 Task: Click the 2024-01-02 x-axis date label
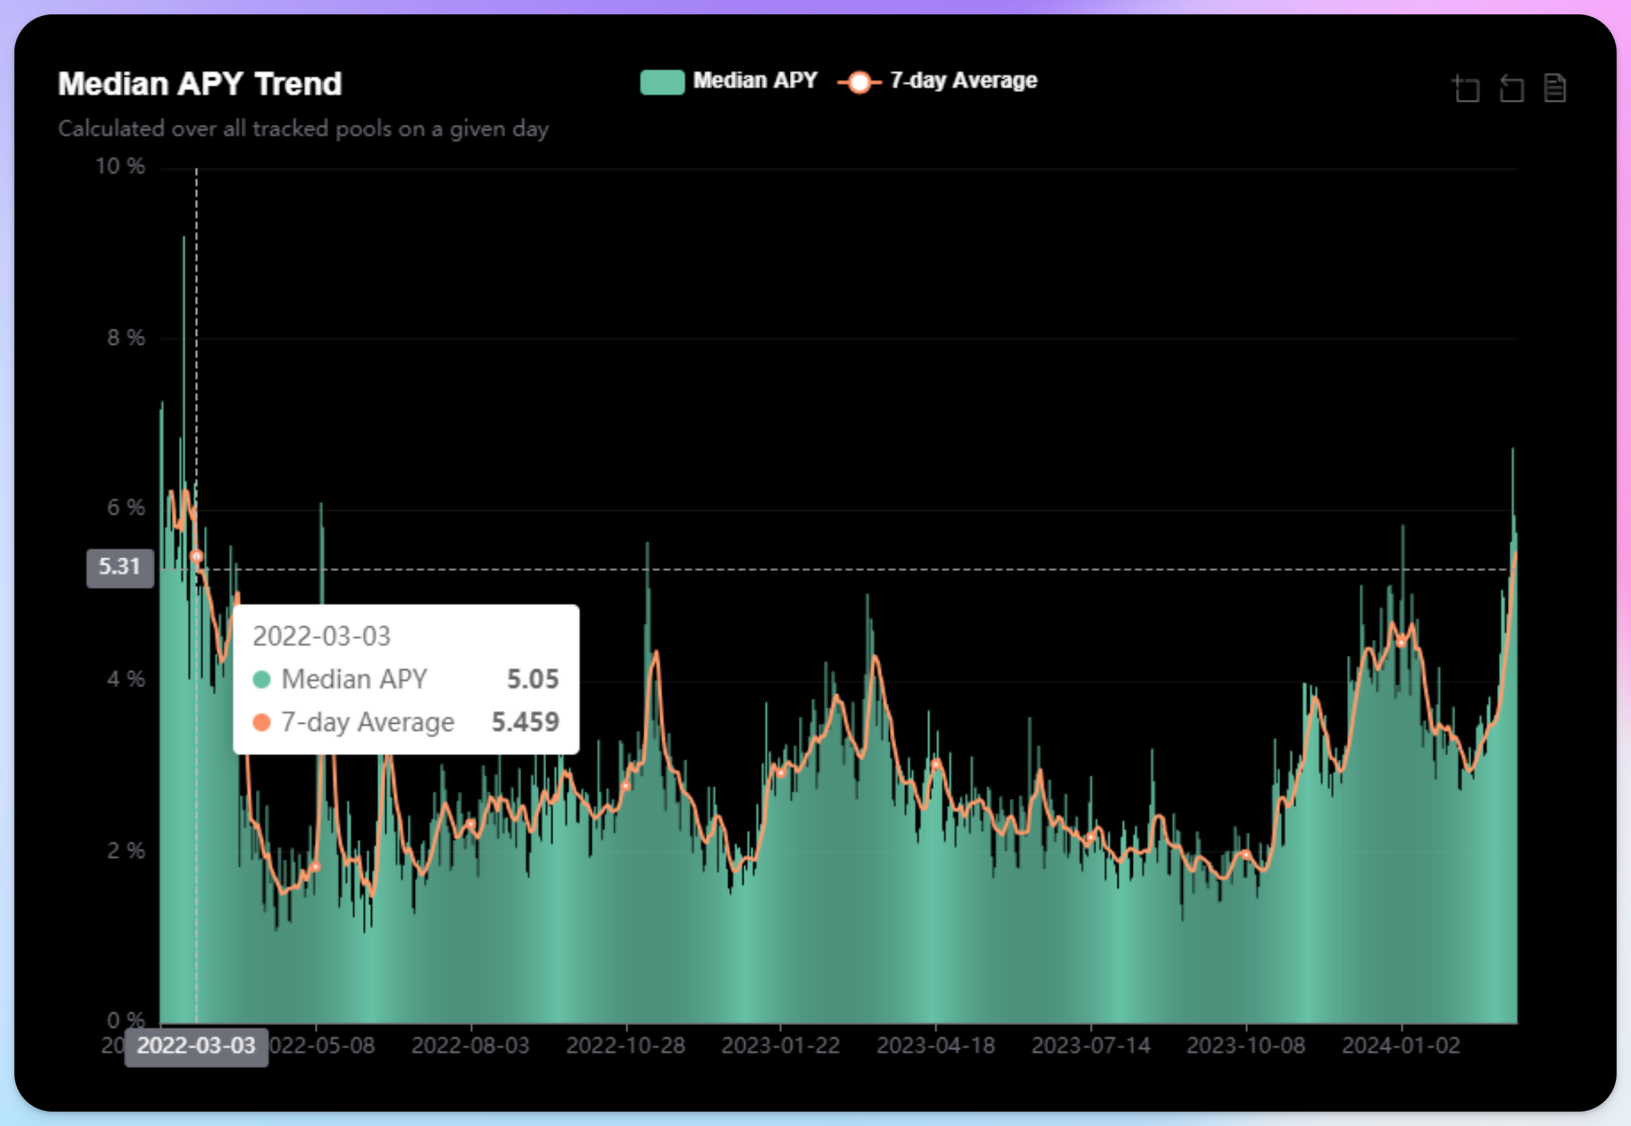[1401, 1045]
